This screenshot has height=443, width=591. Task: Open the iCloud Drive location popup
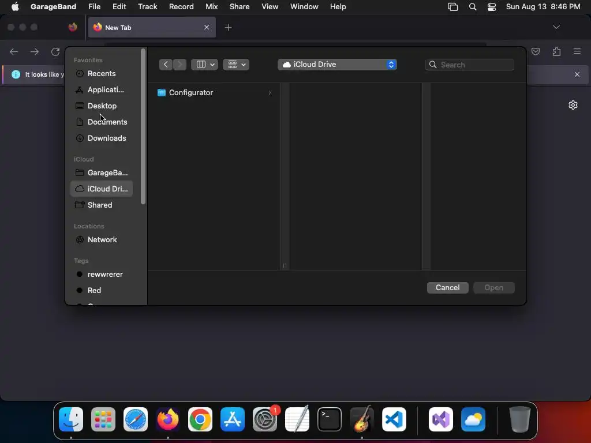pos(337,65)
